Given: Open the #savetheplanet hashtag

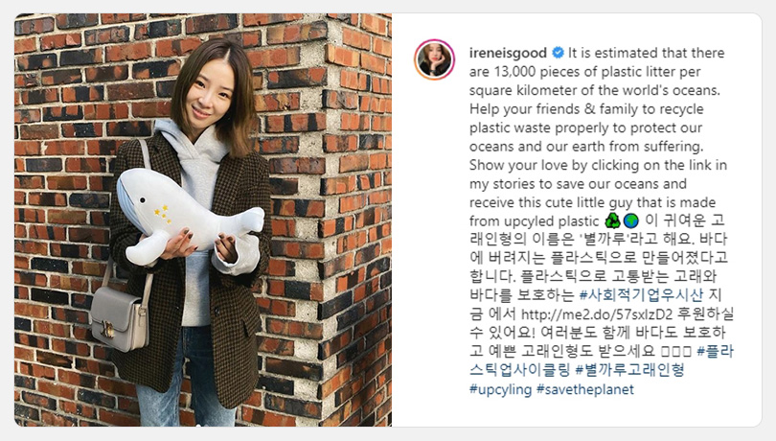Looking at the screenshot, I should point(585,389).
